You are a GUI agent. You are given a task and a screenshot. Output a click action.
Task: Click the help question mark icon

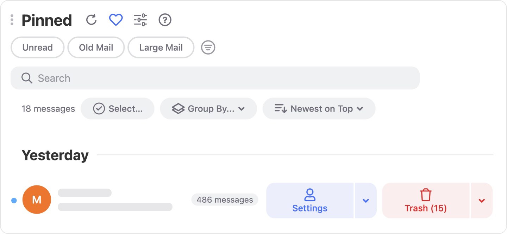click(164, 20)
